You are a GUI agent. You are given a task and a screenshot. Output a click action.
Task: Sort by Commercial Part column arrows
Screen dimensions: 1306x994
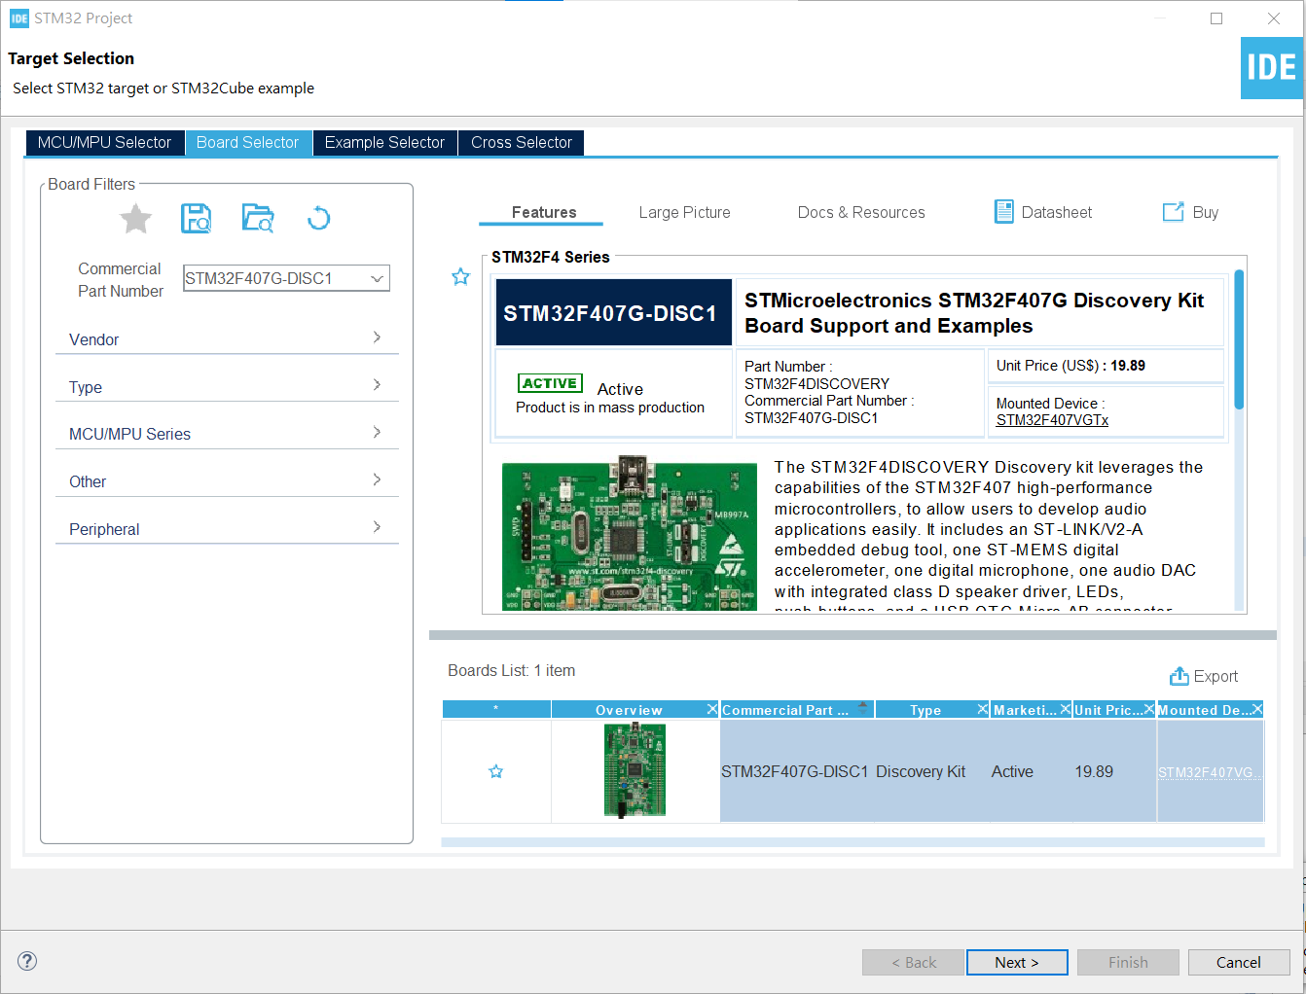pyautogui.click(x=863, y=709)
